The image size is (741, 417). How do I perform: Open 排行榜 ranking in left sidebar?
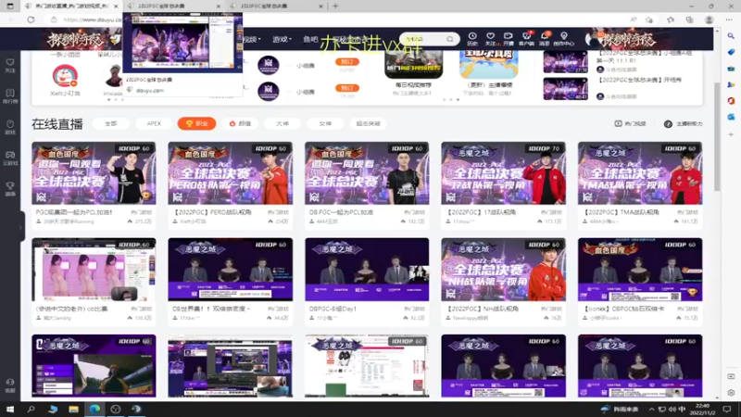click(10, 96)
